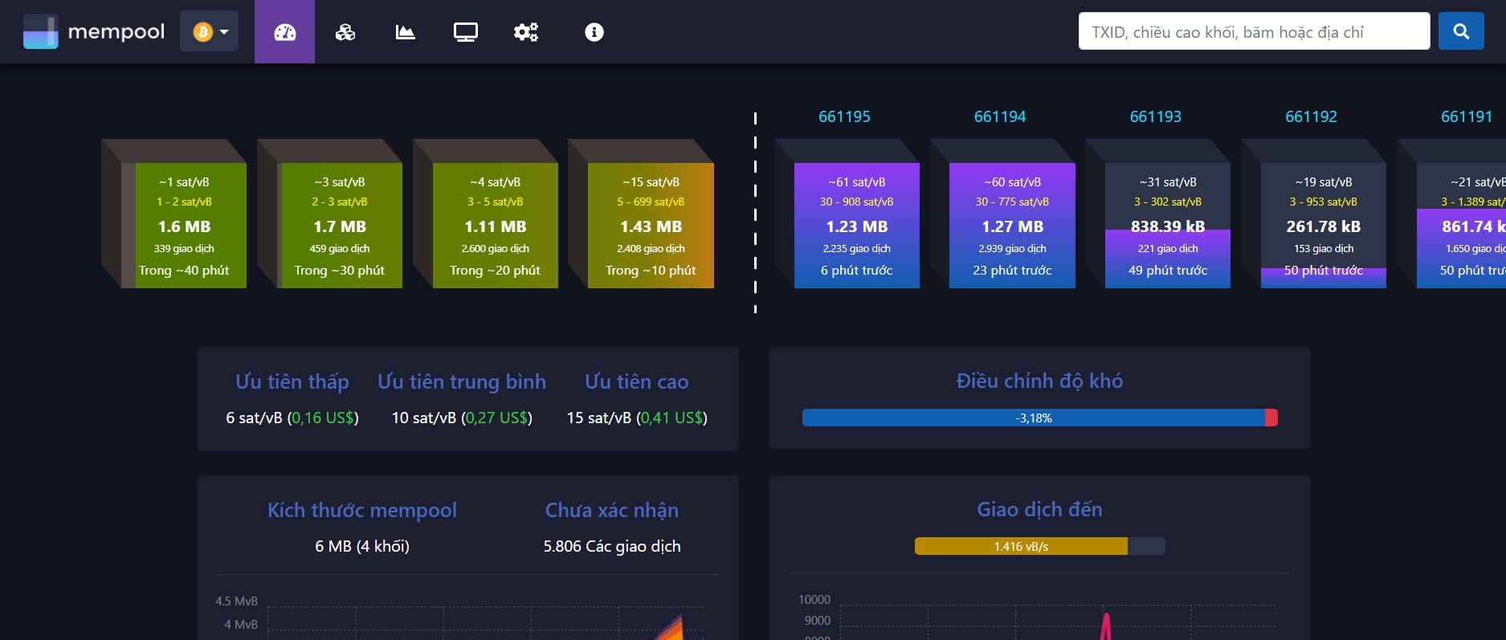Select pending block with 2.600 transactions
This screenshot has height=640, width=1506.
click(495, 226)
